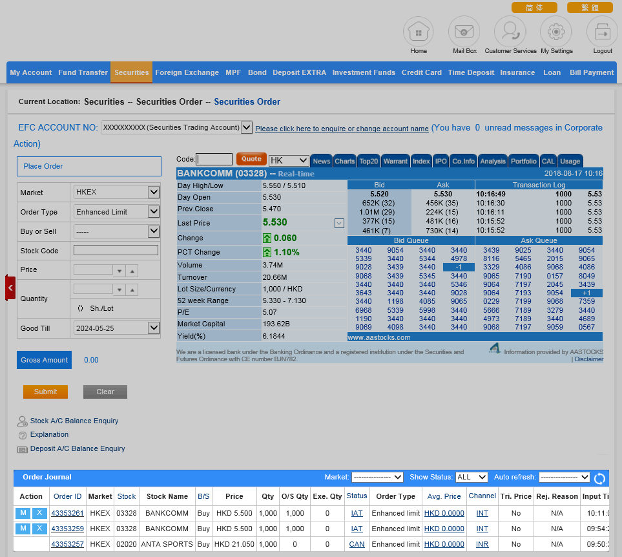Switch to the Charts tab
622x557 pixels.
(344, 162)
